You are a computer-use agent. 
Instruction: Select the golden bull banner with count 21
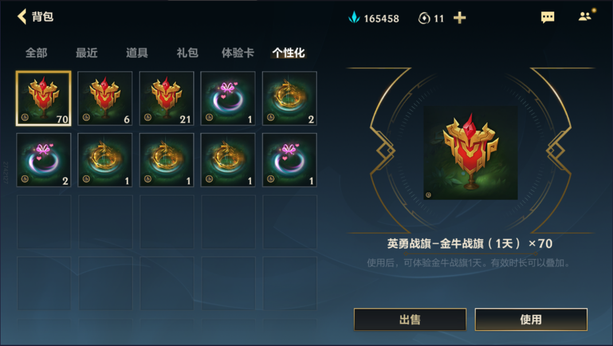[167, 99]
